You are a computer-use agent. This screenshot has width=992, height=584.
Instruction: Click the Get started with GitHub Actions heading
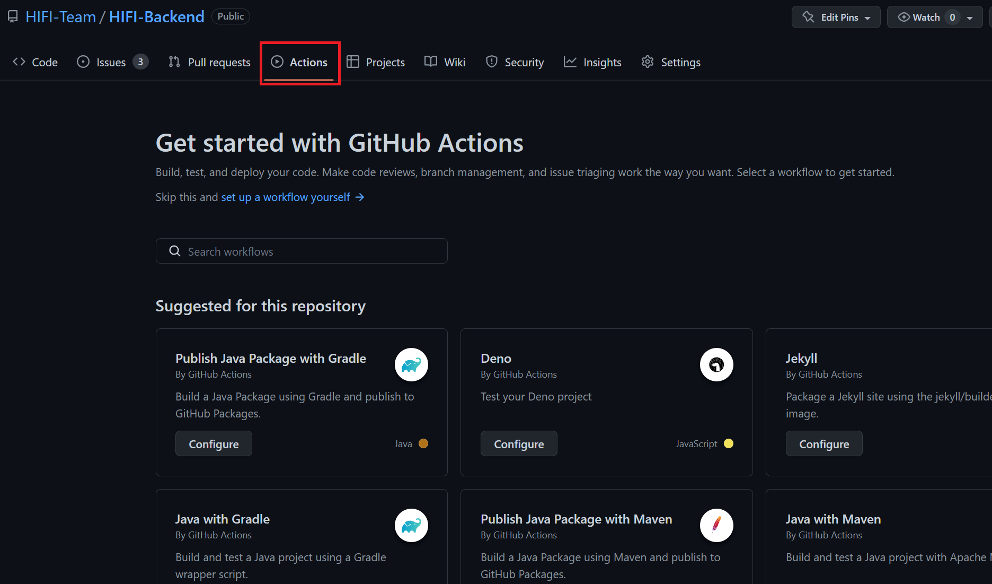pyautogui.click(x=340, y=143)
